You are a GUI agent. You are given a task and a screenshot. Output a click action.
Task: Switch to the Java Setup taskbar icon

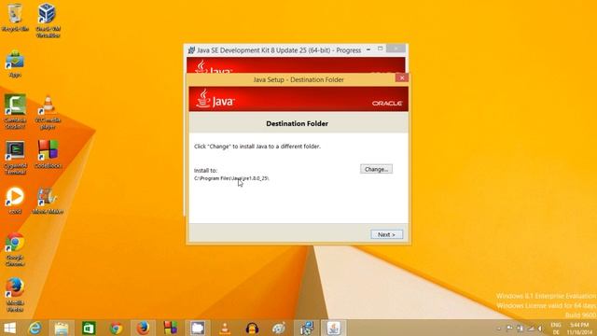[334, 328]
